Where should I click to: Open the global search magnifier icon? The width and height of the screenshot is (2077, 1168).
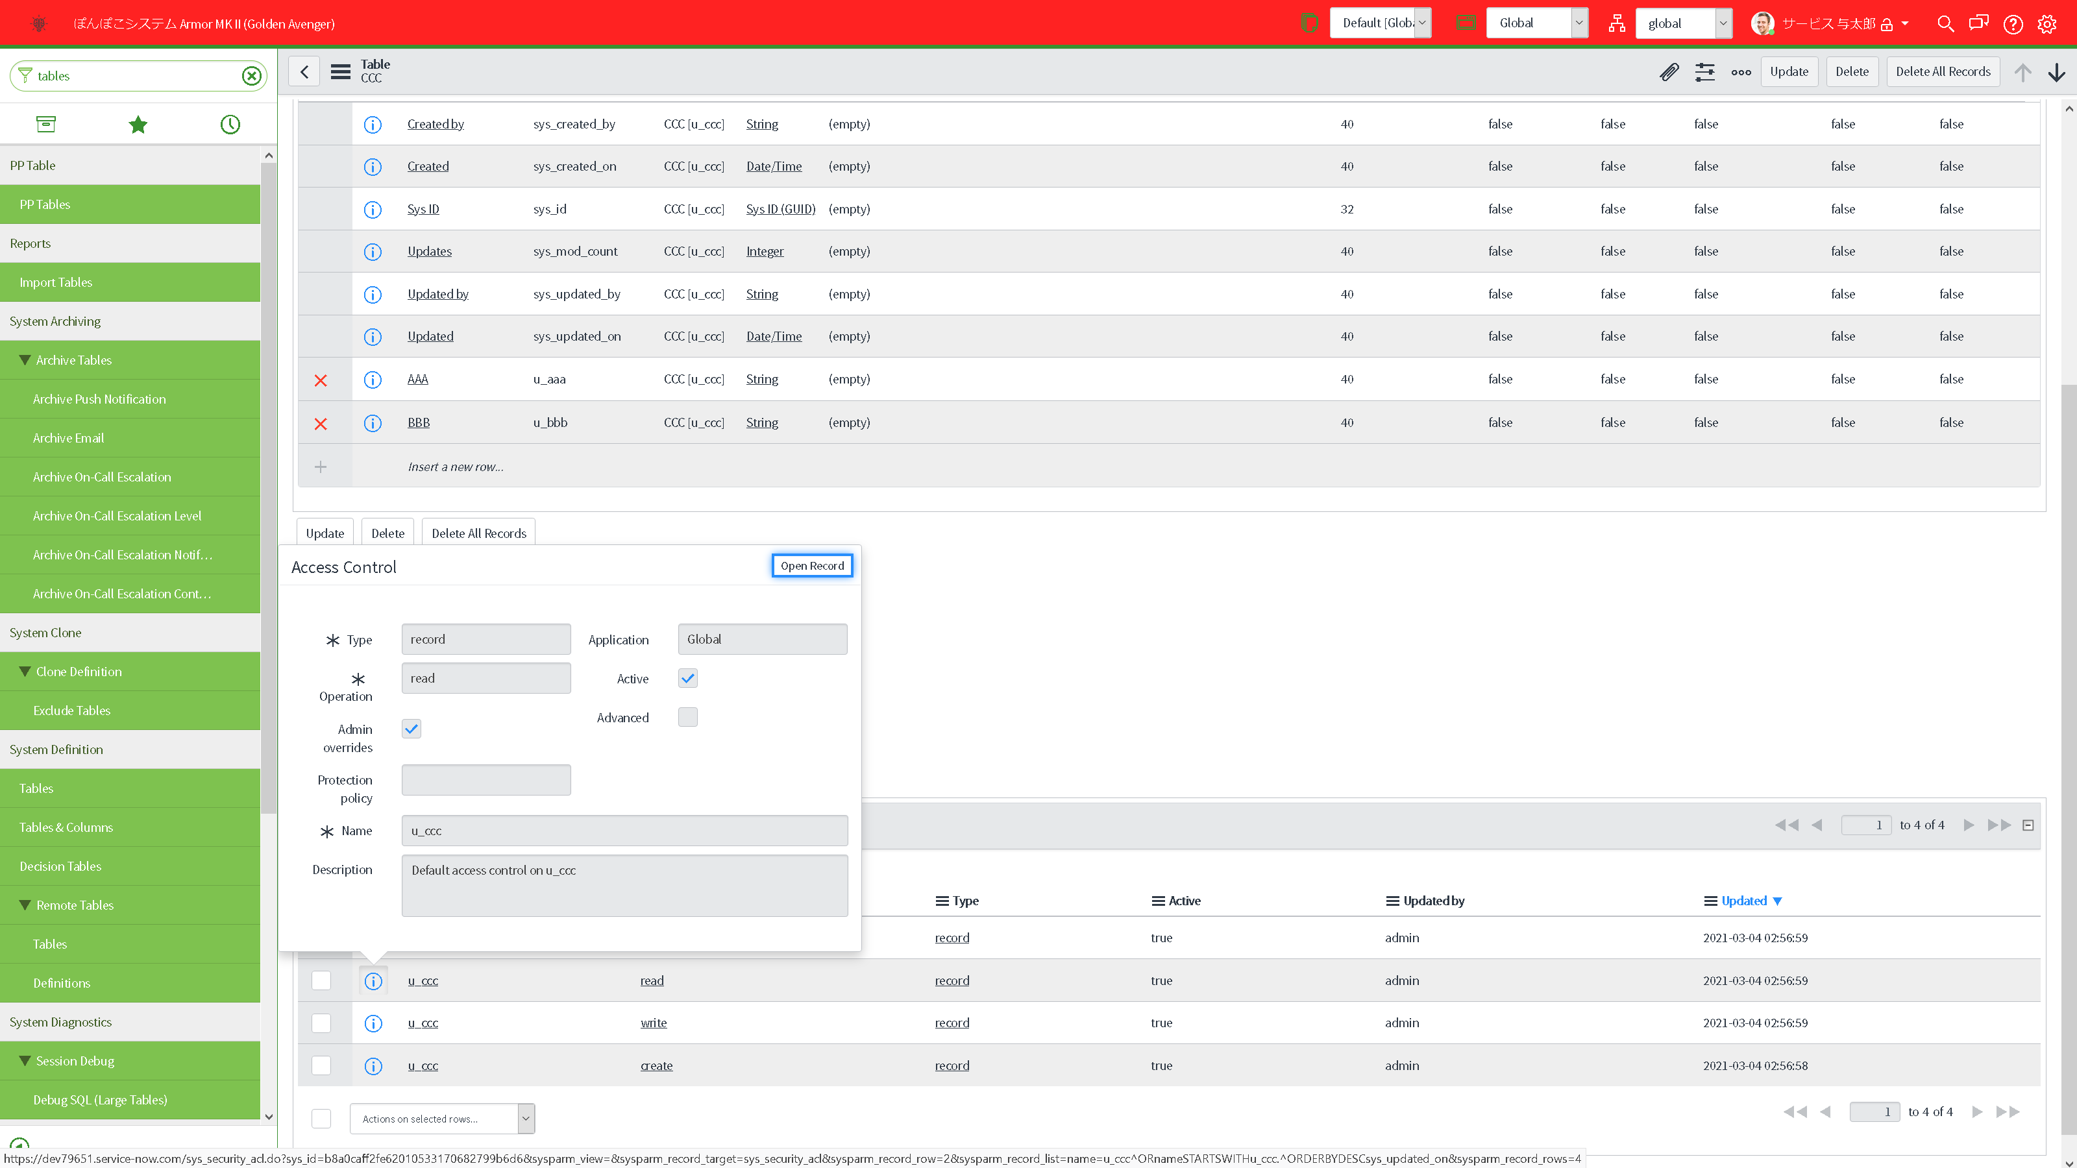pos(1945,23)
